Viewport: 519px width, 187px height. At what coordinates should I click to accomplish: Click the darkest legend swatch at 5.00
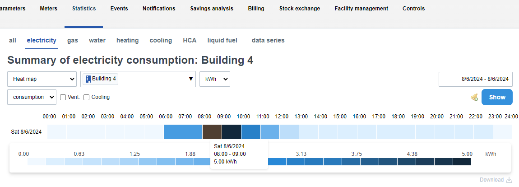[462, 162]
